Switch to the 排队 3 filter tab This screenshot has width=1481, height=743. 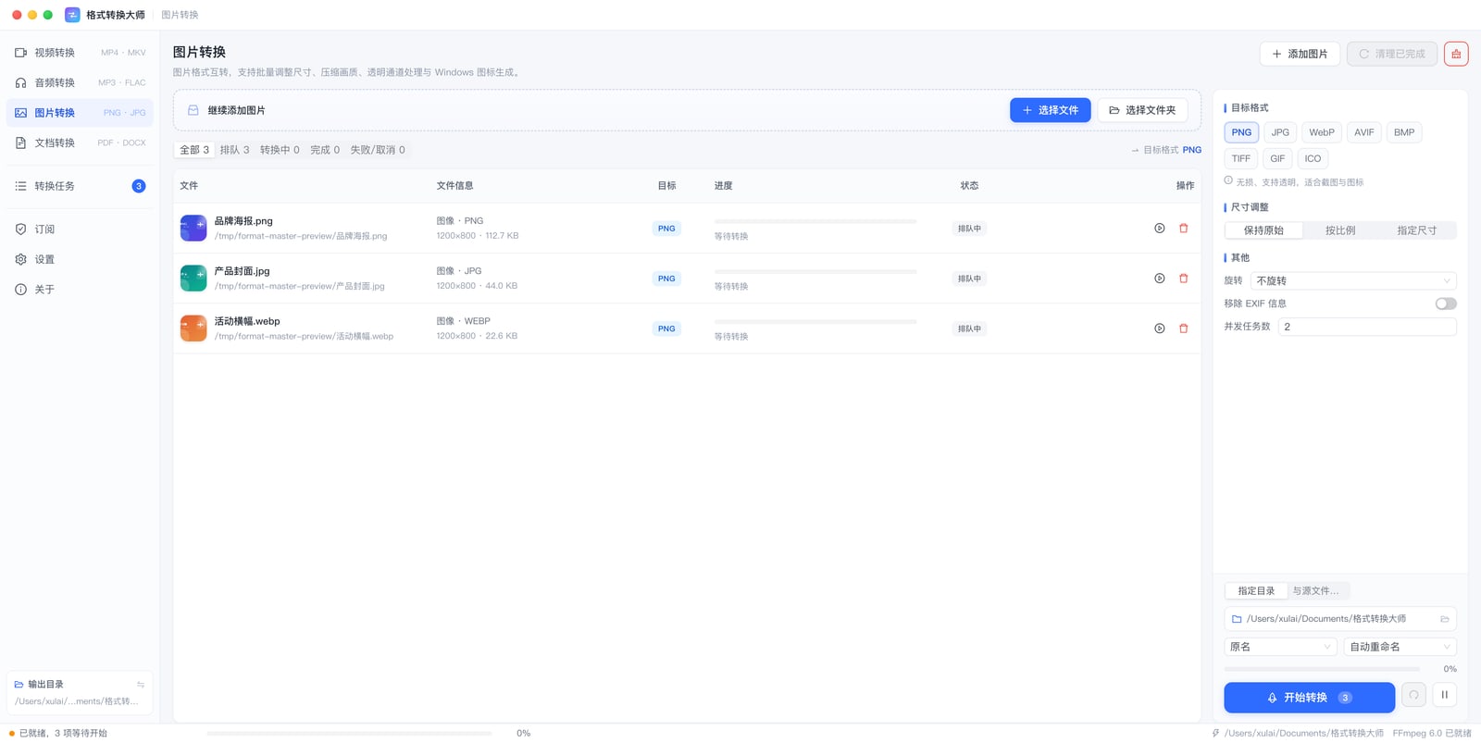coord(234,150)
